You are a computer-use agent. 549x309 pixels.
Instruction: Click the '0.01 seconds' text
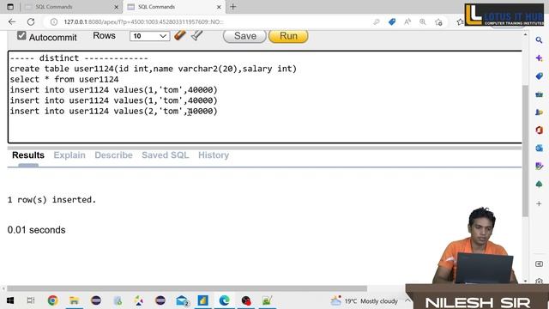(x=36, y=230)
